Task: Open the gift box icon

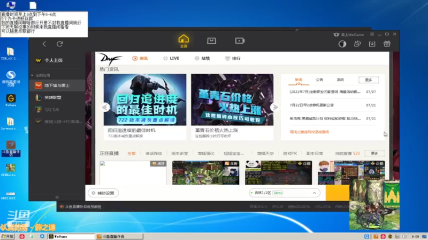Action: (387, 44)
